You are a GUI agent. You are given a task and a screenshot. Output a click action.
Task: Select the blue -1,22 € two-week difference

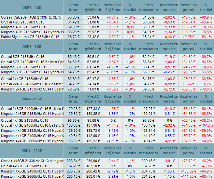click(113, 67)
